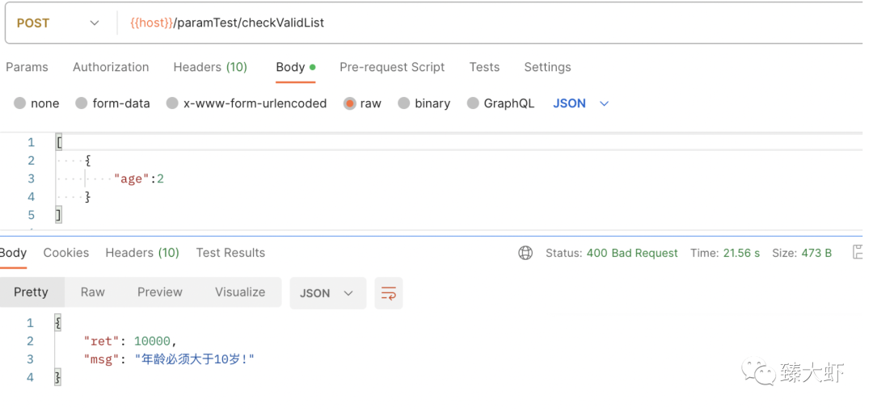
Task: Click the save response icon at far right
Action: click(858, 253)
